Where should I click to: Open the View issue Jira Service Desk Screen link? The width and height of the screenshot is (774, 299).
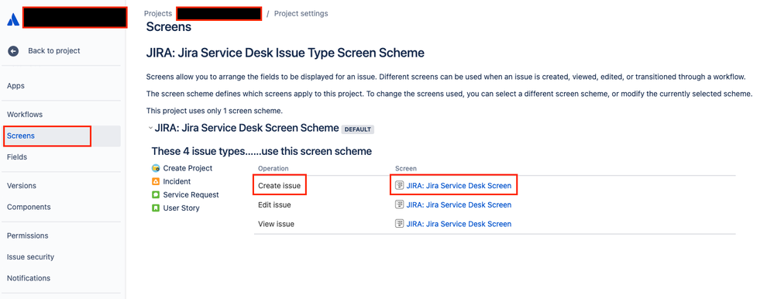(x=459, y=224)
